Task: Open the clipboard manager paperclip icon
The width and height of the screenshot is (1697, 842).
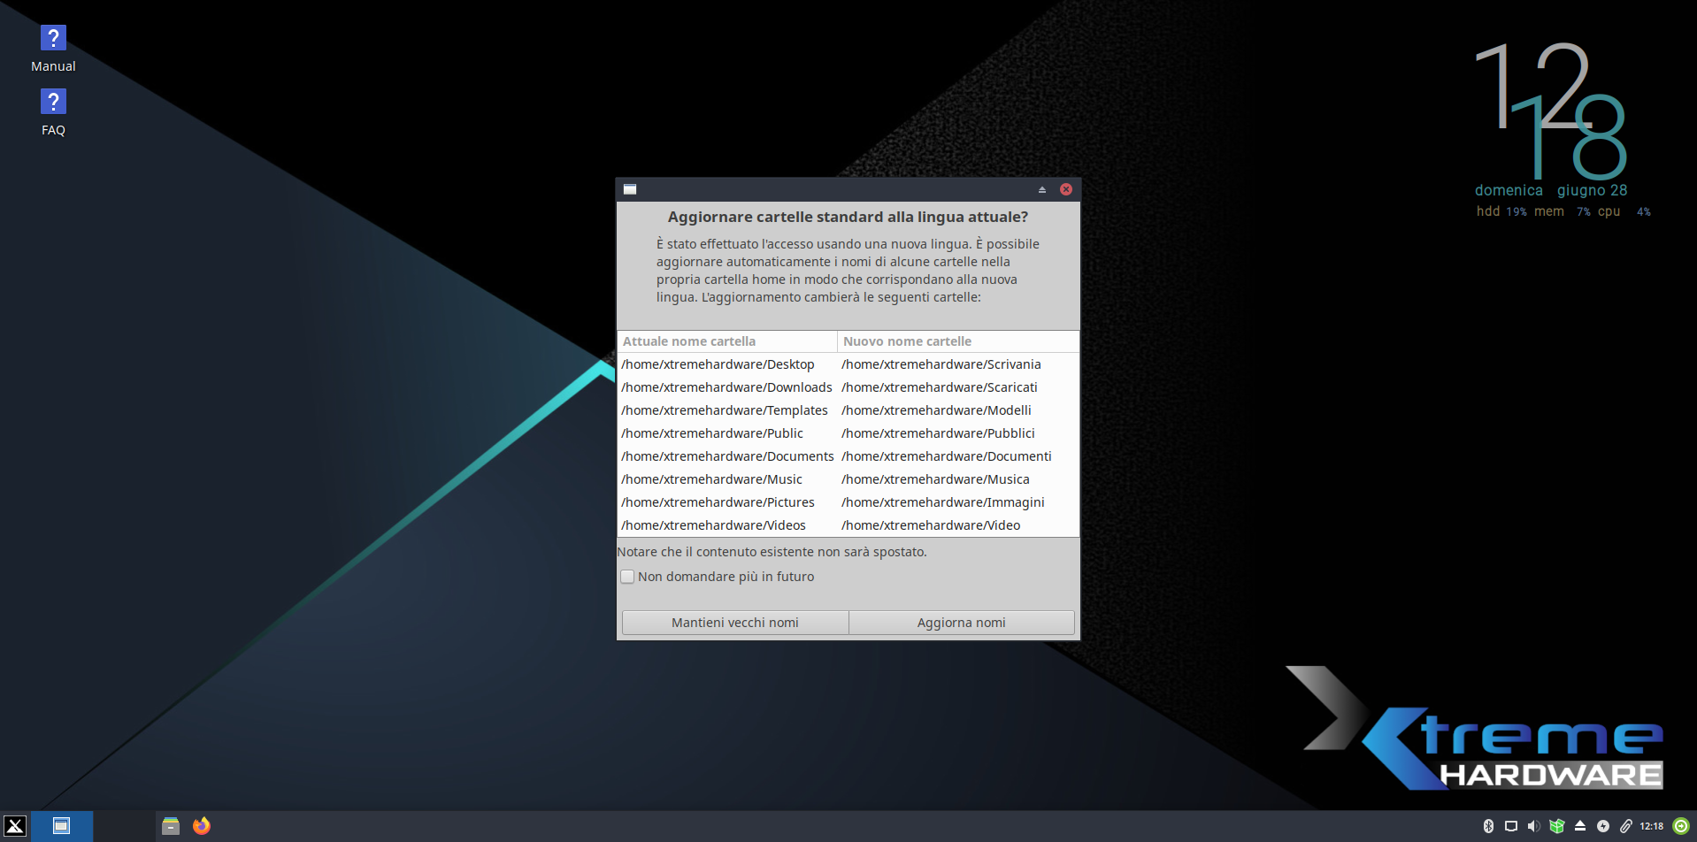Action: [x=1625, y=826]
